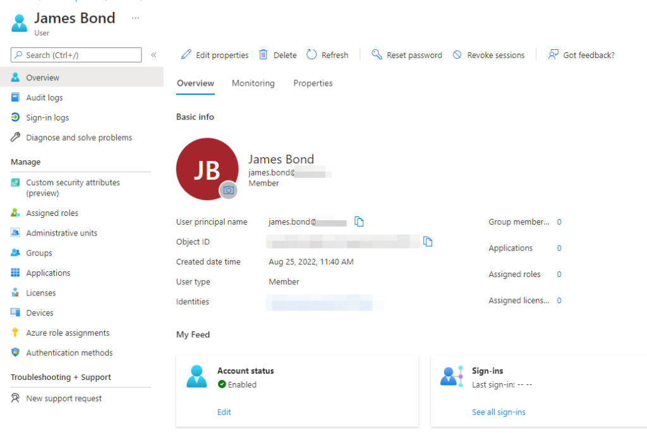Viewport: 647px width, 433px height.
Task: Click the Group memberships count 0
Action: [x=559, y=222]
